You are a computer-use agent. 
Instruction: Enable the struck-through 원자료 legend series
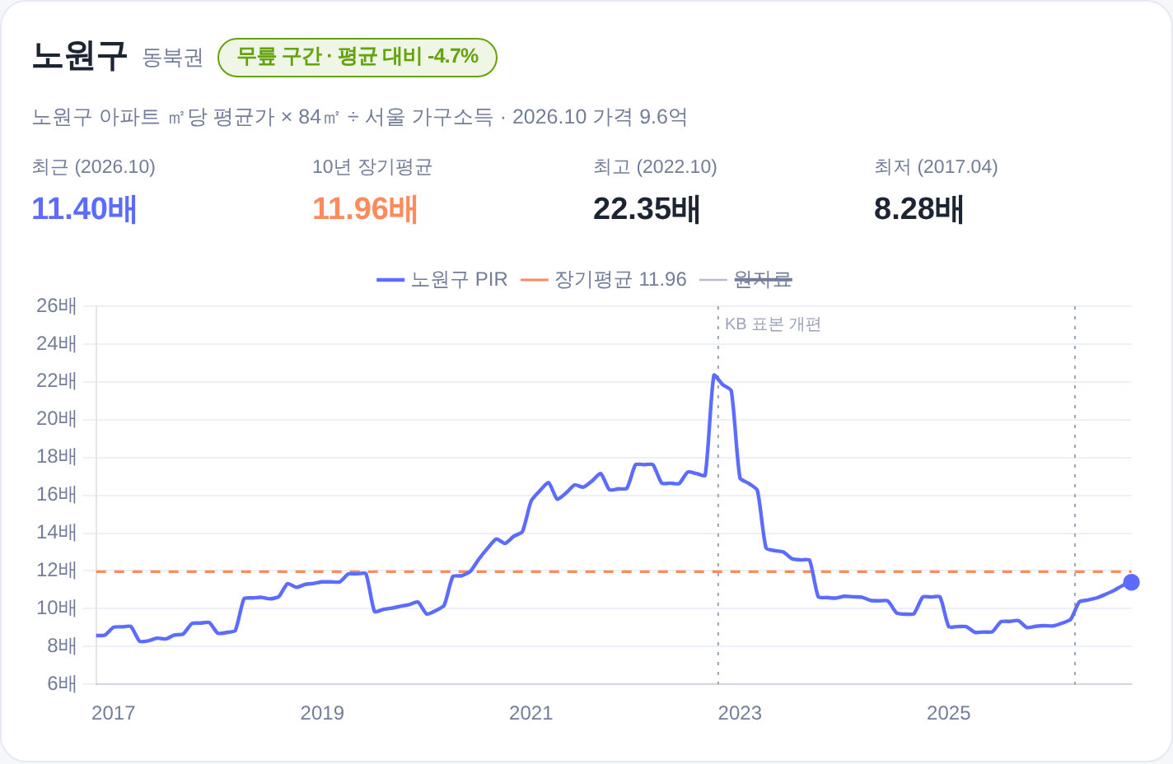[x=745, y=280]
